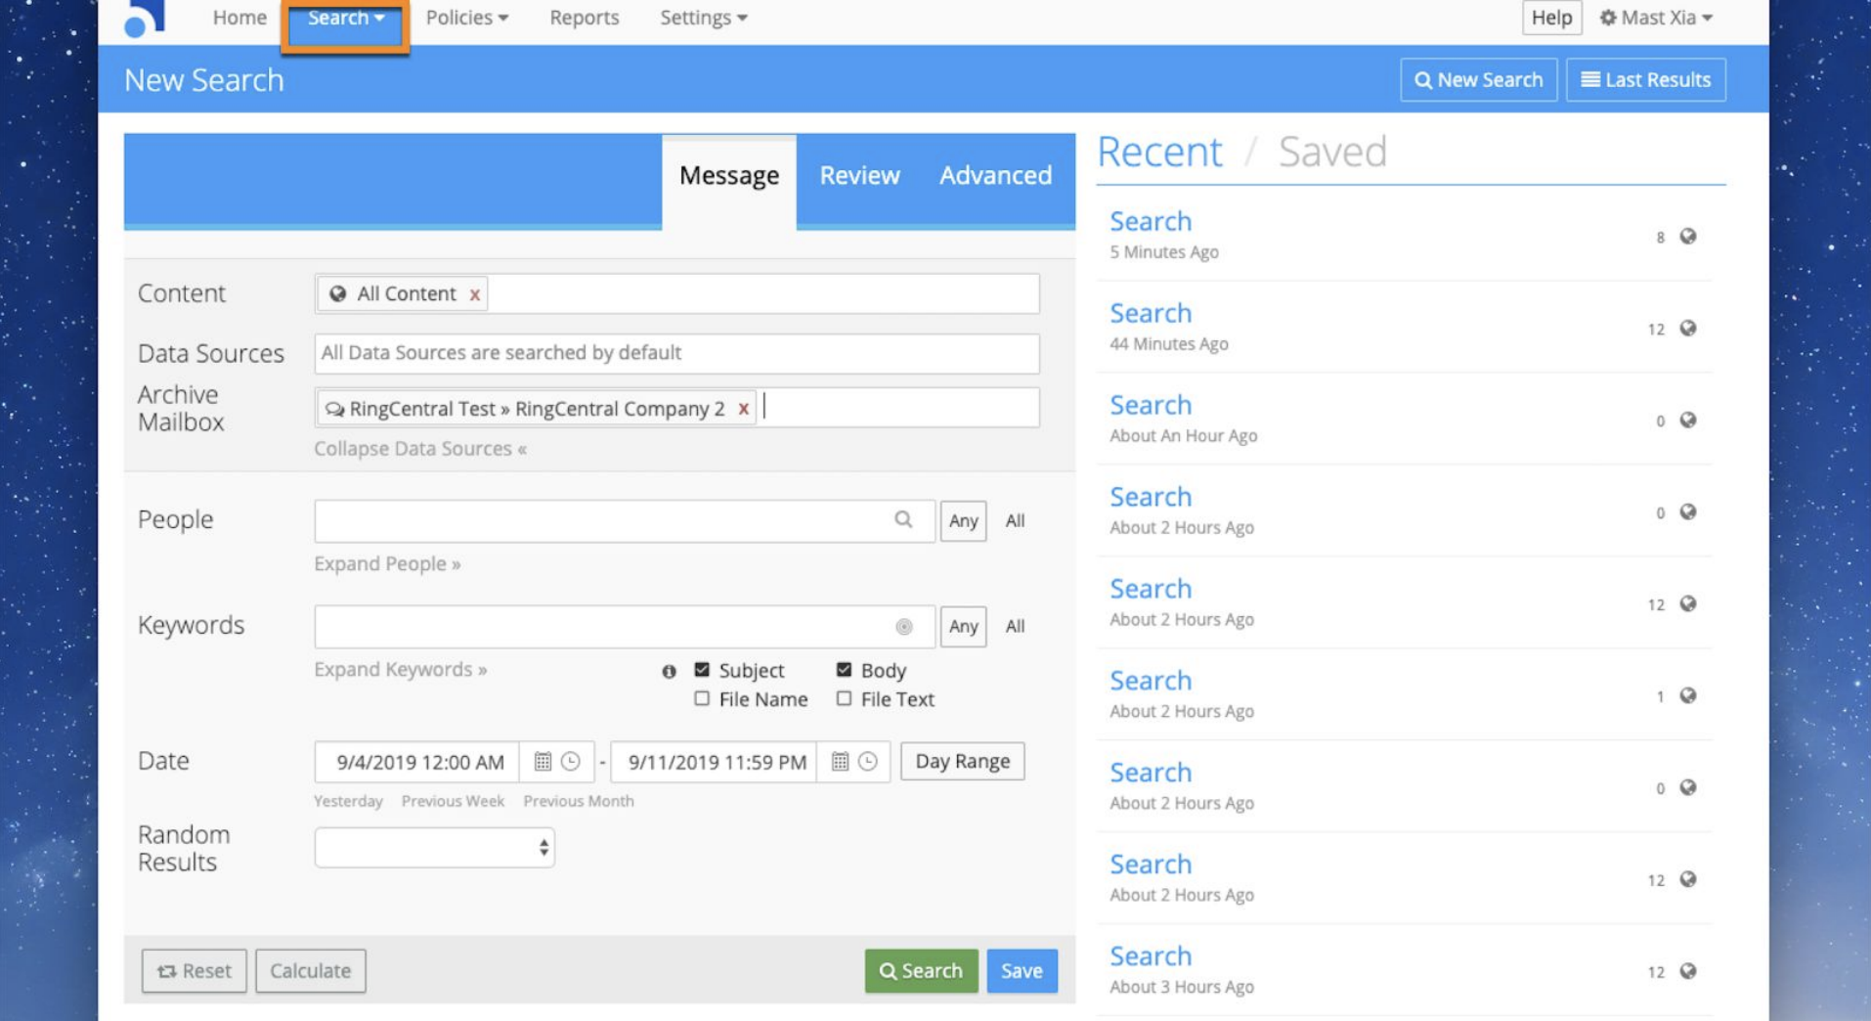
Task: Collapse Data Sources section
Action: 420,449
